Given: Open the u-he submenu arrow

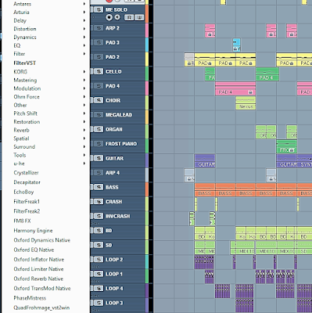Looking at the screenshot, I should click(x=84, y=164).
